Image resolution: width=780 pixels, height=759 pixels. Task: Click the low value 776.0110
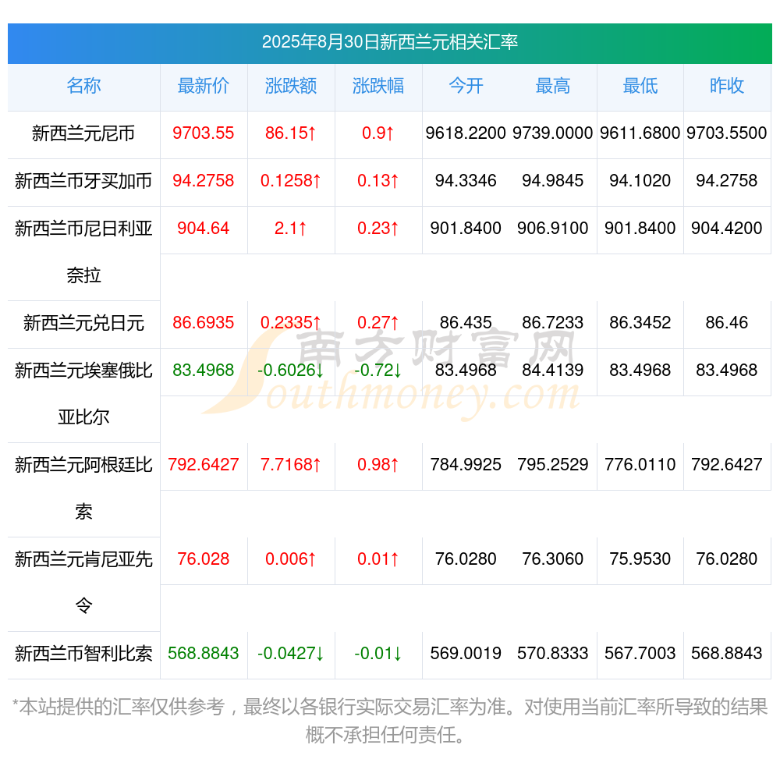tap(640, 465)
